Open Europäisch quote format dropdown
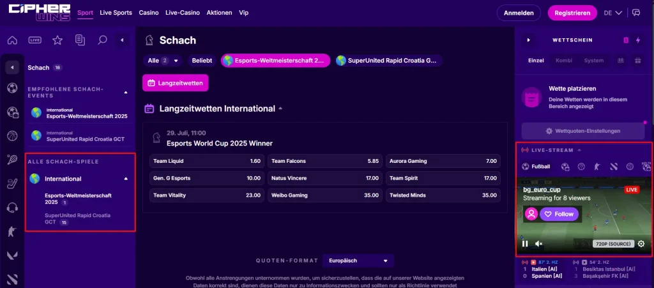Image resolution: width=654 pixels, height=288 pixels. point(358,261)
